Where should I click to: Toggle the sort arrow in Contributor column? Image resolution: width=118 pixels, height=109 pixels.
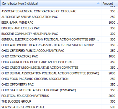point(98,3)
